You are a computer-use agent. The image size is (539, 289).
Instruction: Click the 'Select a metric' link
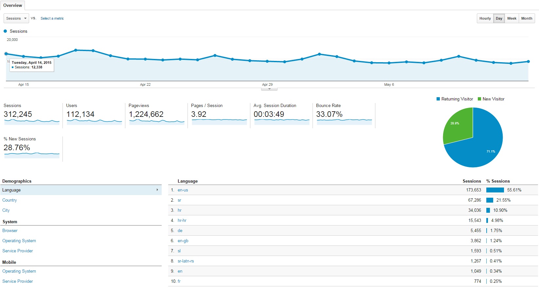pos(52,19)
